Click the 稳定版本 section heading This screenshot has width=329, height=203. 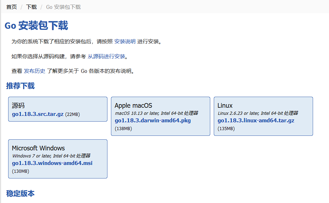click(20, 193)
